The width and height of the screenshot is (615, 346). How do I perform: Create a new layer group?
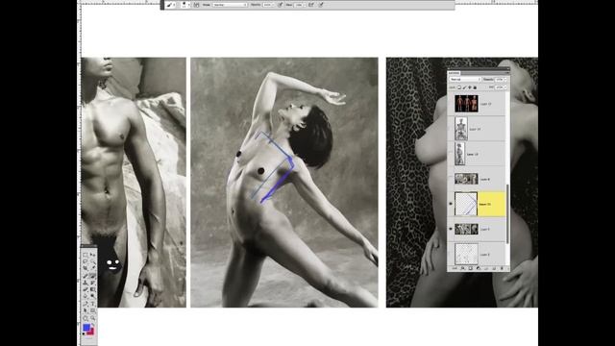[x=486, y=268]
